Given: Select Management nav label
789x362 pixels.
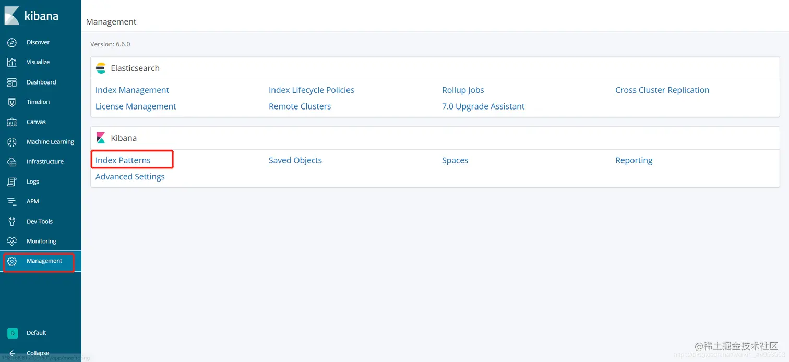Looking at the screenshot, I should [x=44, y=261].
